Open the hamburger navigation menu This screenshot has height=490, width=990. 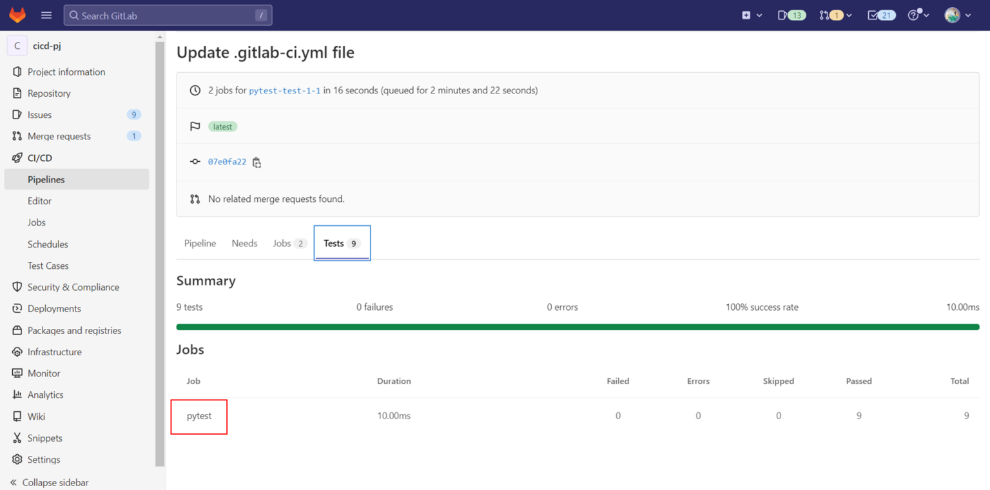pyautogui.click(x=46, y=14)
